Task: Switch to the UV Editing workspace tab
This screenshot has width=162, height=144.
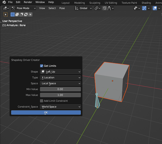Action: [111, 3]
